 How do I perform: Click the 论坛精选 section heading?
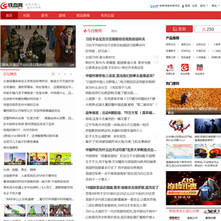pos(10,74)
